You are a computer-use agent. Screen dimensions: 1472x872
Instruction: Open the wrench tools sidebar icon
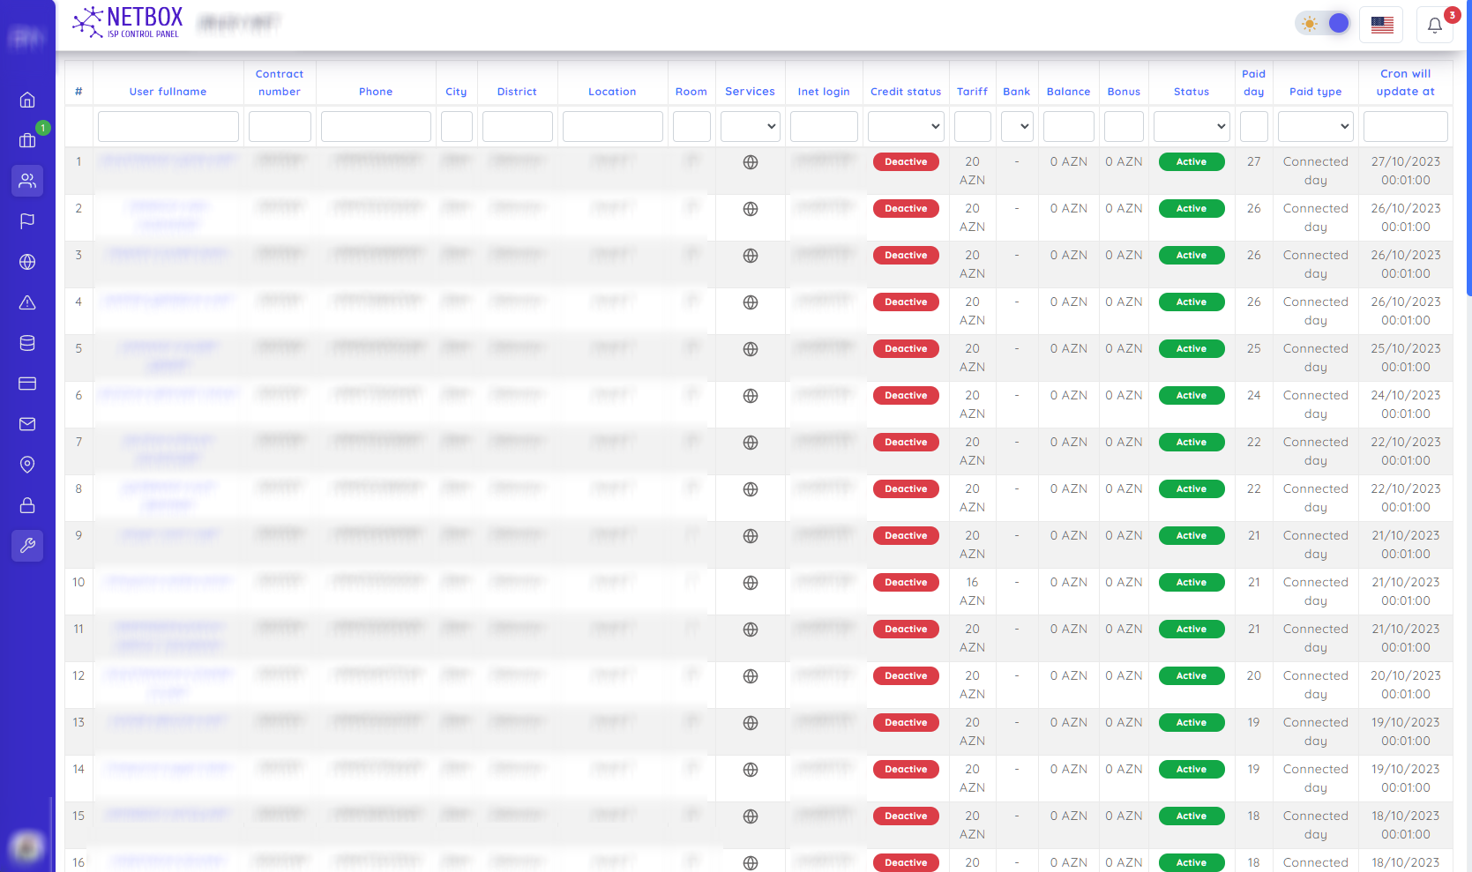coord(27,546)
